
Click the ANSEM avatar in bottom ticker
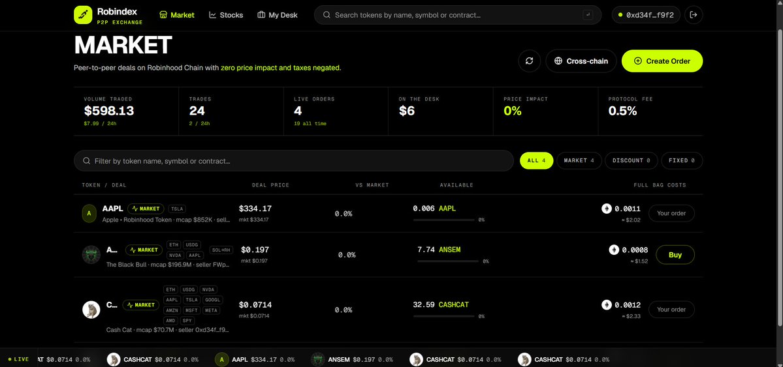(317, 360)
